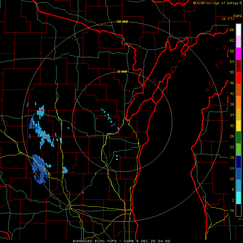243x243 pixels.
Task: Click the NEXLAB-College of DuPage title text
Action: point(216,3)
